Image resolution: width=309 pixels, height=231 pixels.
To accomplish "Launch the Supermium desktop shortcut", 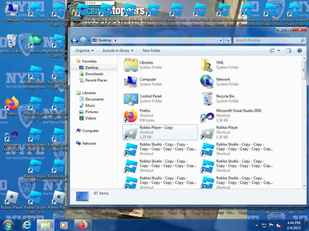I will tap(35, 44).
